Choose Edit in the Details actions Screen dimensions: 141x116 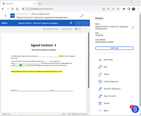[x=103, y=67]
